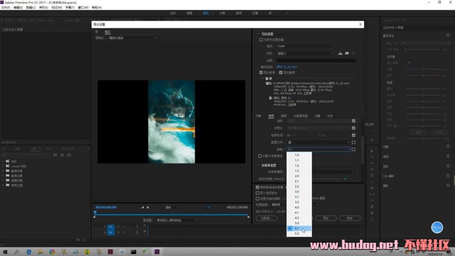Select level 4.2 from the list
This screenshot has width=455, height=256.
click(299, 218)
